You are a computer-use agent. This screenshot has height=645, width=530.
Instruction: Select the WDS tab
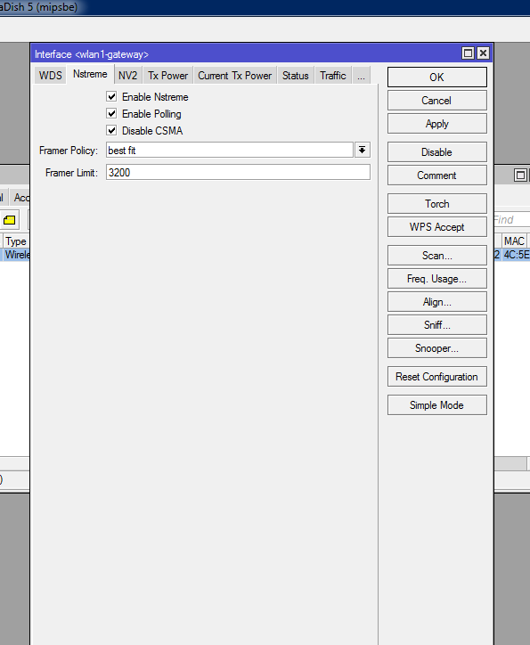(x=50, y=76)
